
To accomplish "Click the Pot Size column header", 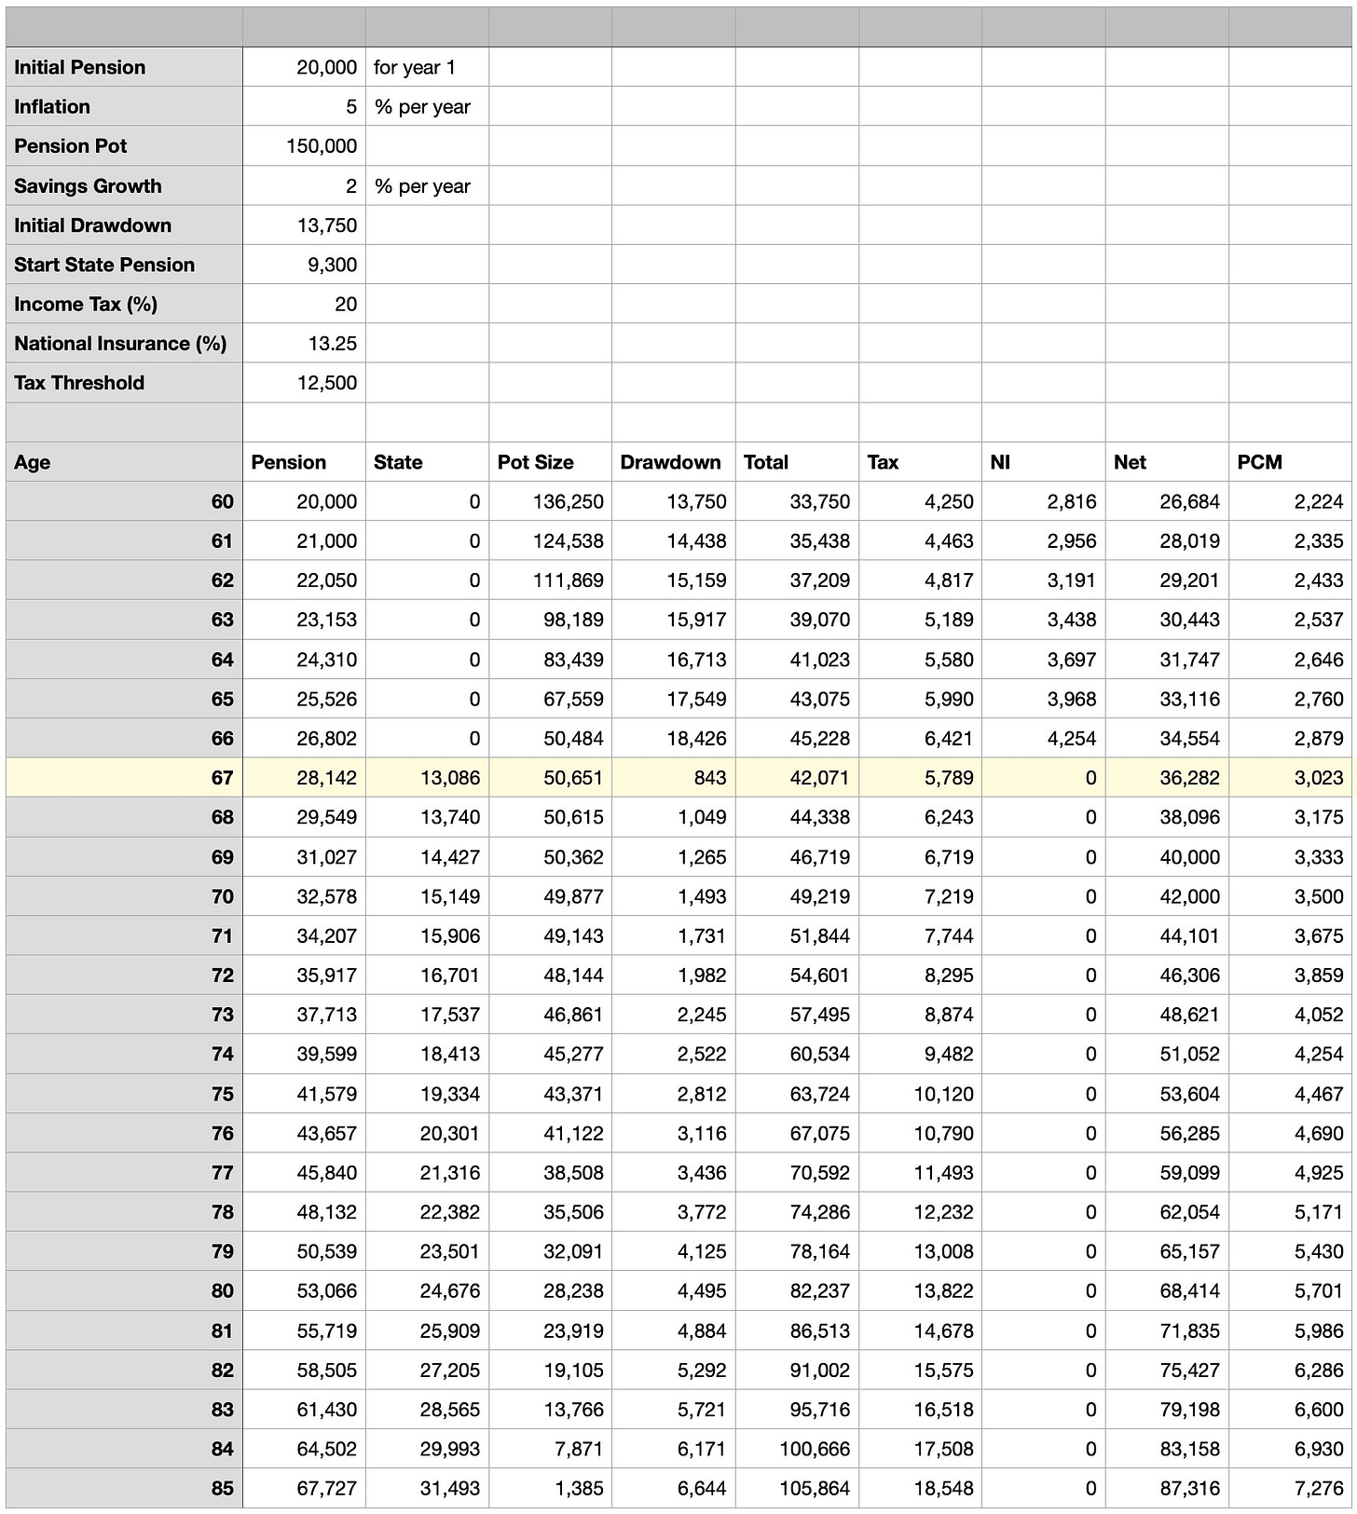I will [550, 462].
